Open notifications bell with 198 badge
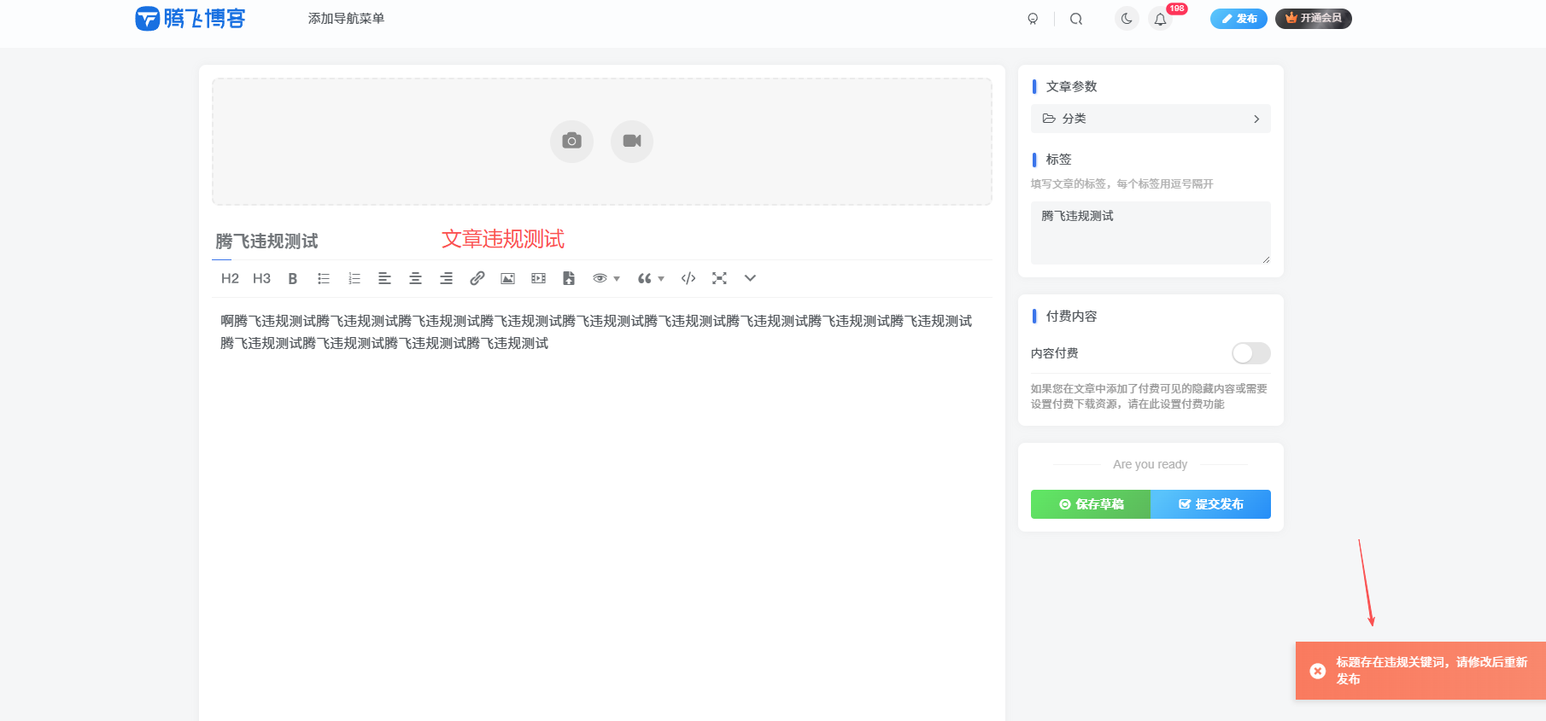This screenshot has width=1546, height=721. pos(1160,19)
